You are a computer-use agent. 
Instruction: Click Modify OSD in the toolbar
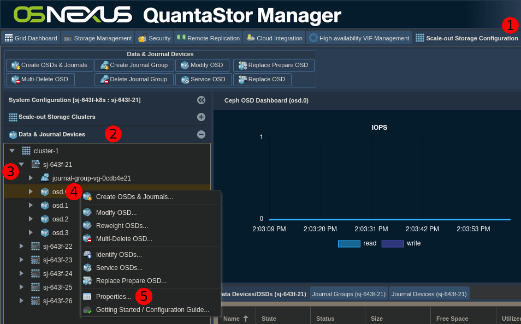tap(202, 65)
